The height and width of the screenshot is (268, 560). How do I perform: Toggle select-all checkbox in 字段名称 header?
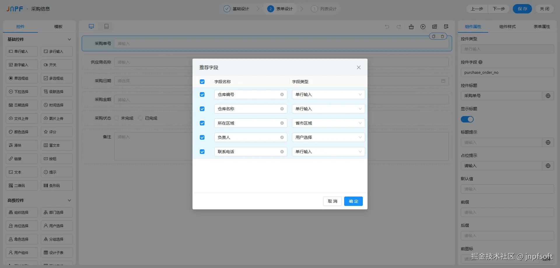click(x=202, y=82)
